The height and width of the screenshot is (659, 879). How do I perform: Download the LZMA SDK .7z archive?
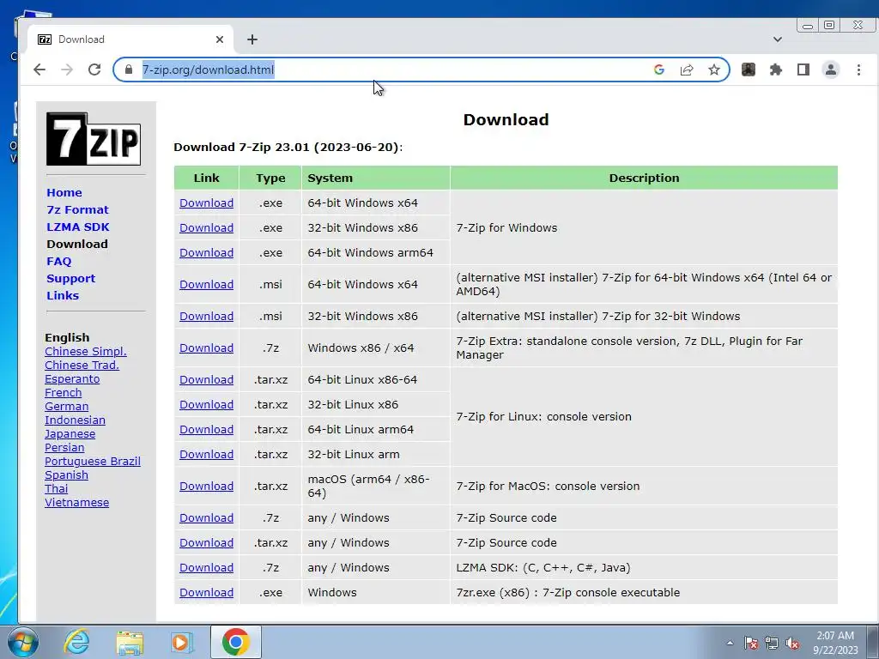click(x=206, y=568)
